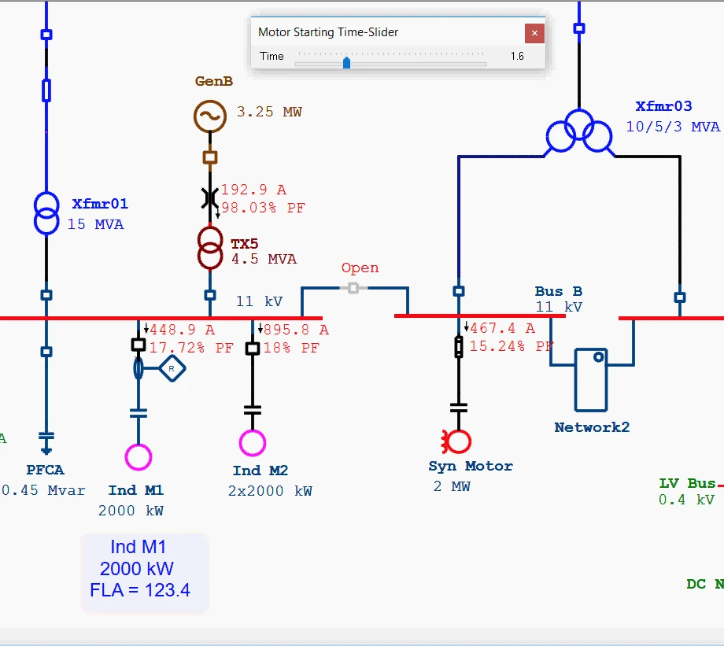Click the "15.24% PF" value
The width and height of the screenshot is (724, 646).
click(x=512, y=346)
